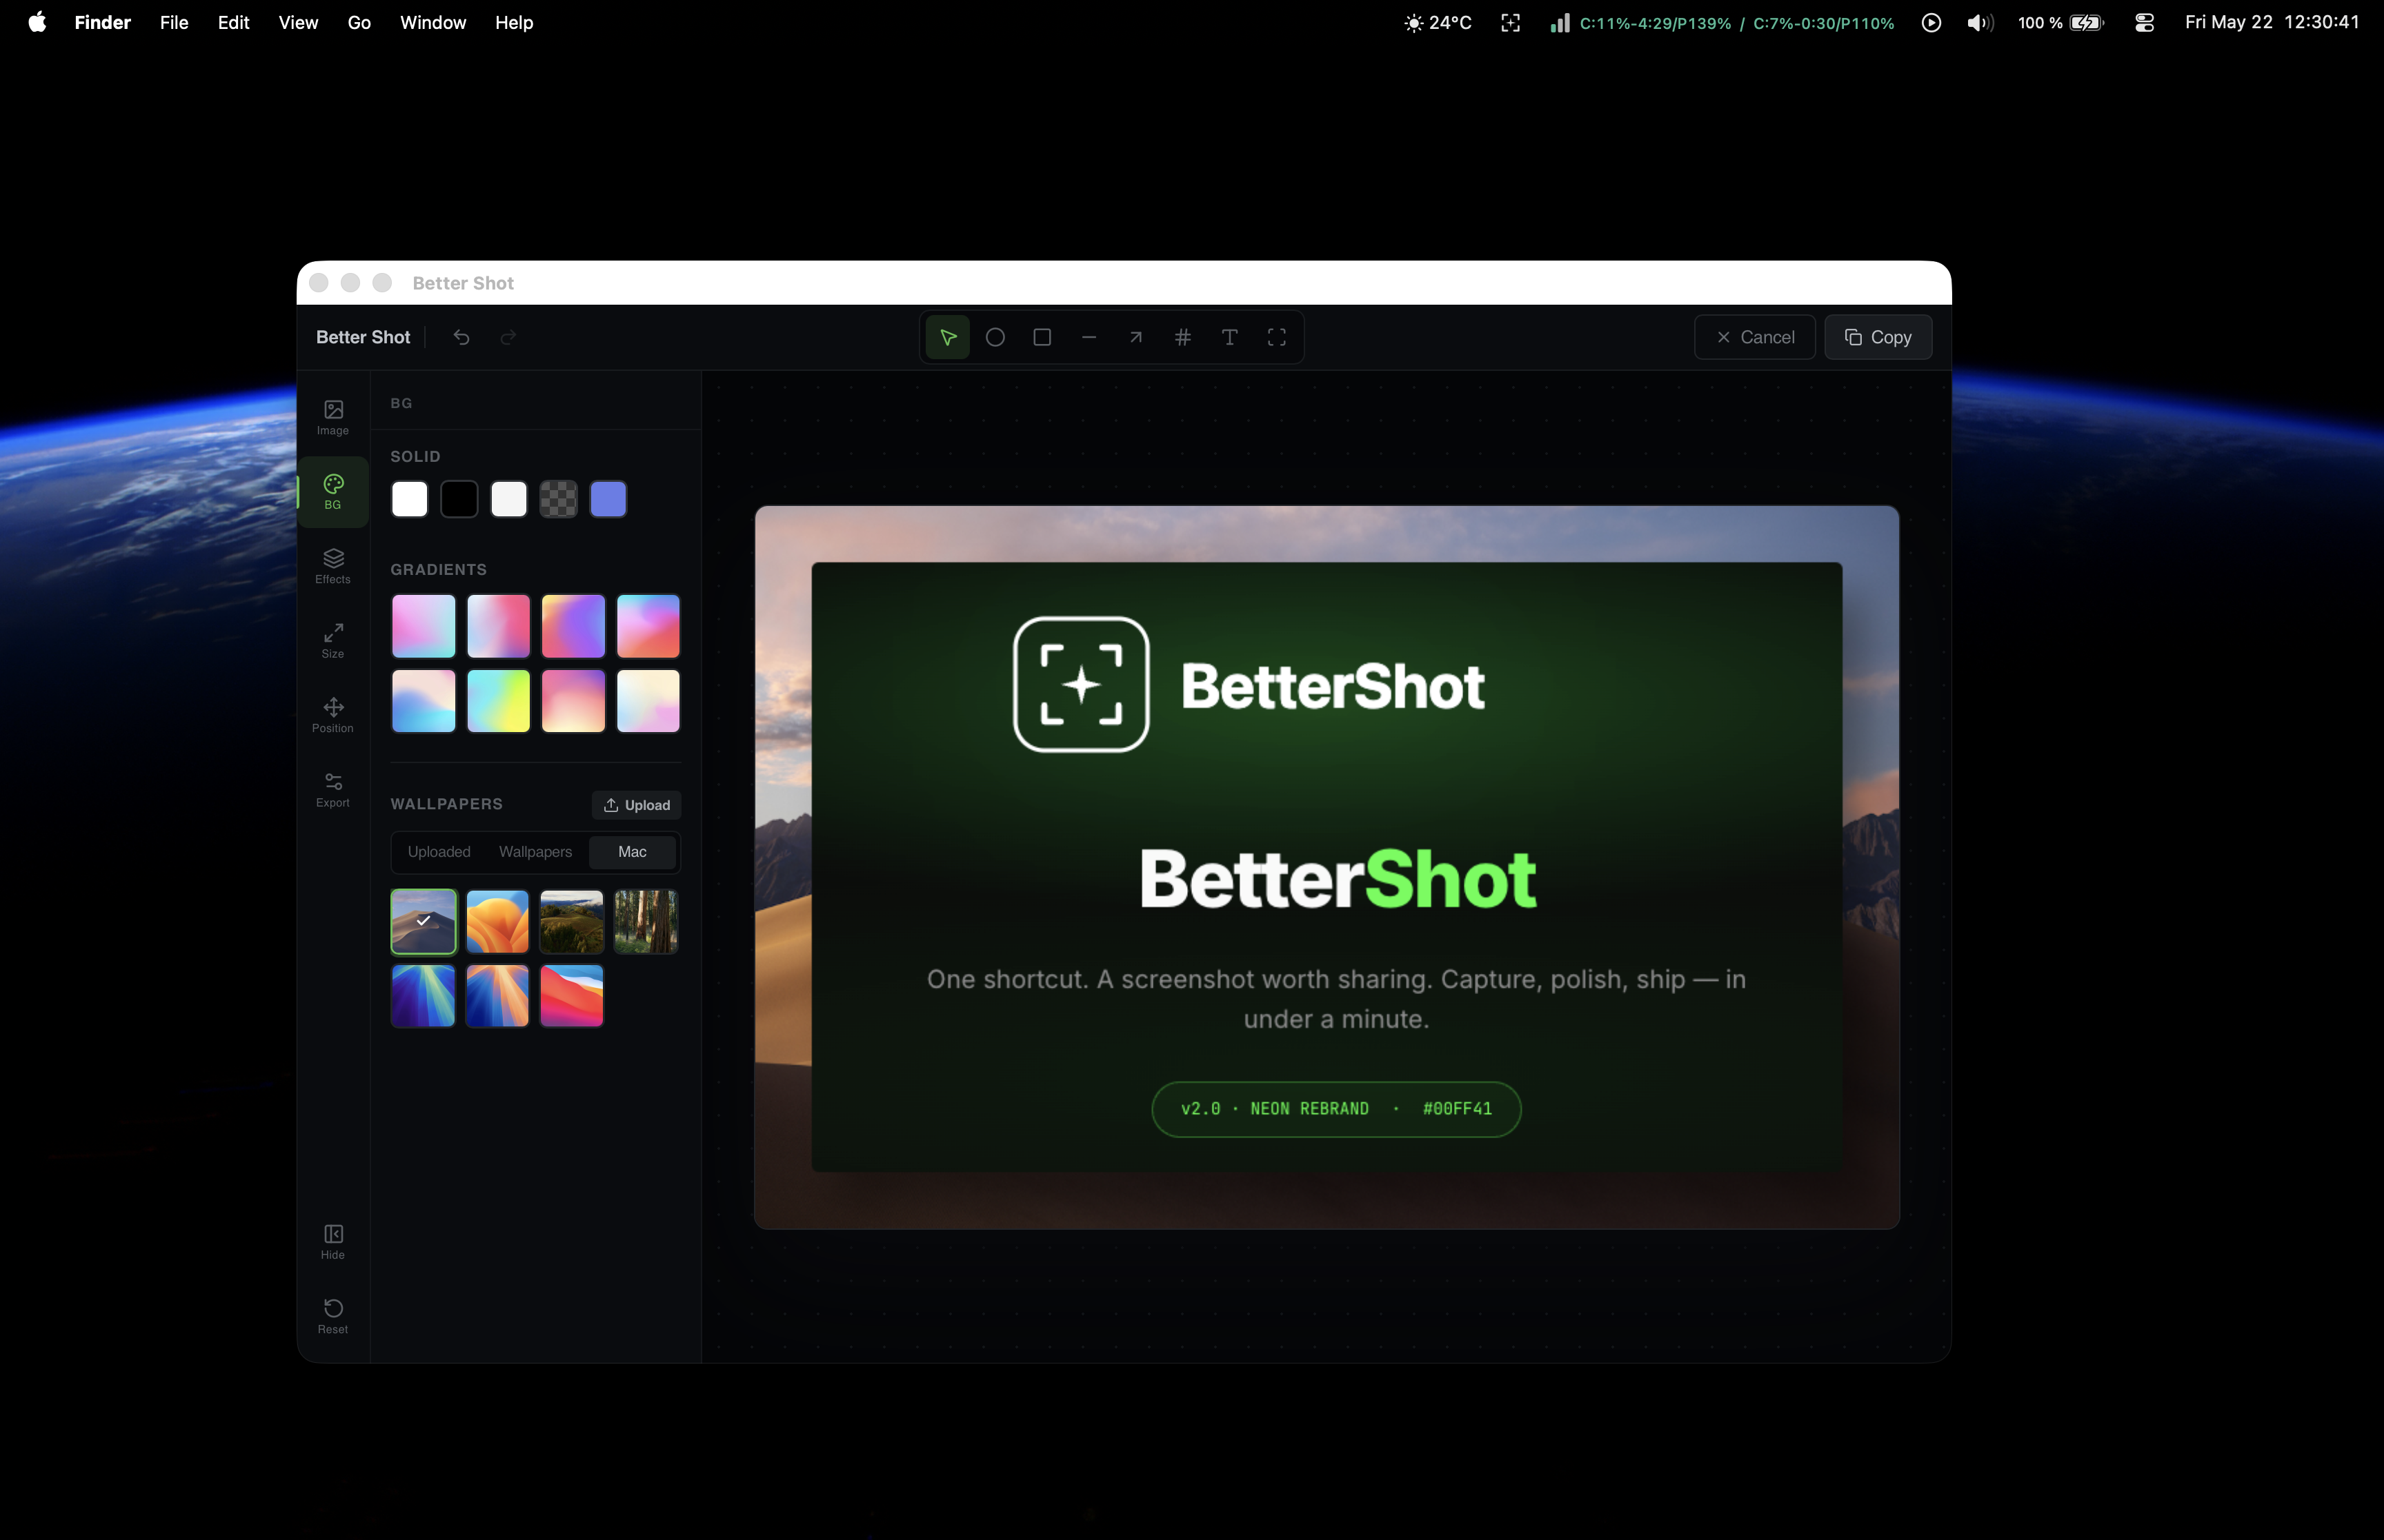Screen dimensions: 2384x1540
Task: Copy the screenshot to clipboard
Action: [1878, 337]
